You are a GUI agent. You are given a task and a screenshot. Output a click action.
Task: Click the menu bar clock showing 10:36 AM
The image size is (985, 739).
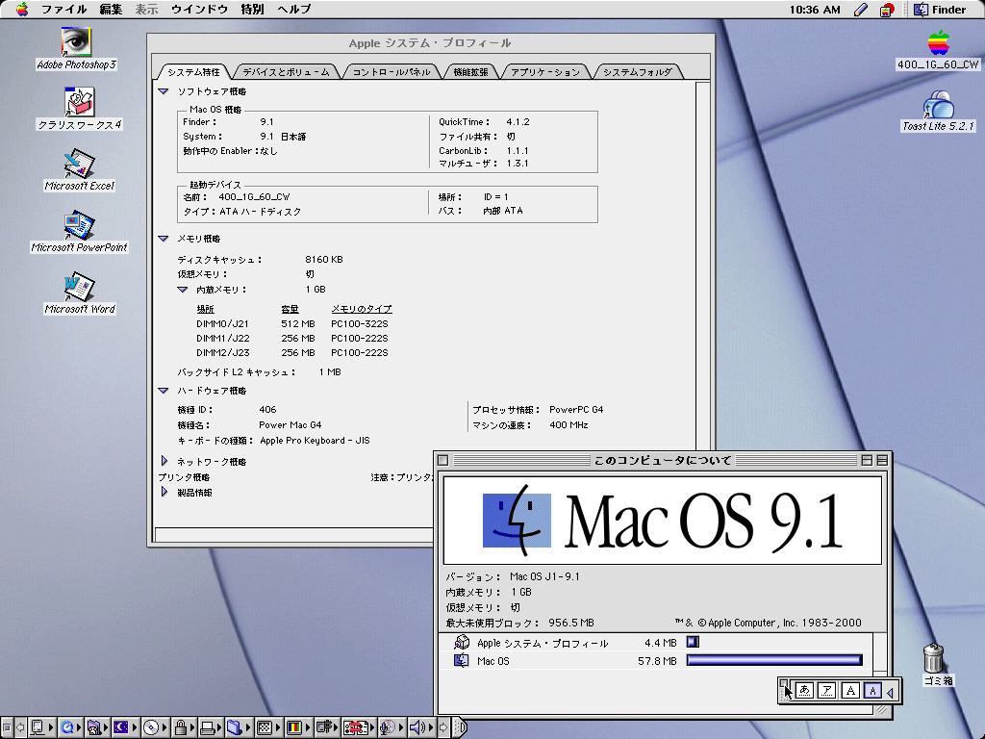(815, 10)
